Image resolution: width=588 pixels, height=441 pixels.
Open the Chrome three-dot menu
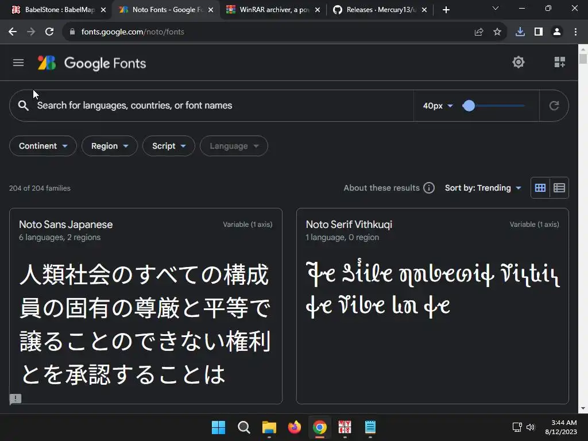(575, 32)
